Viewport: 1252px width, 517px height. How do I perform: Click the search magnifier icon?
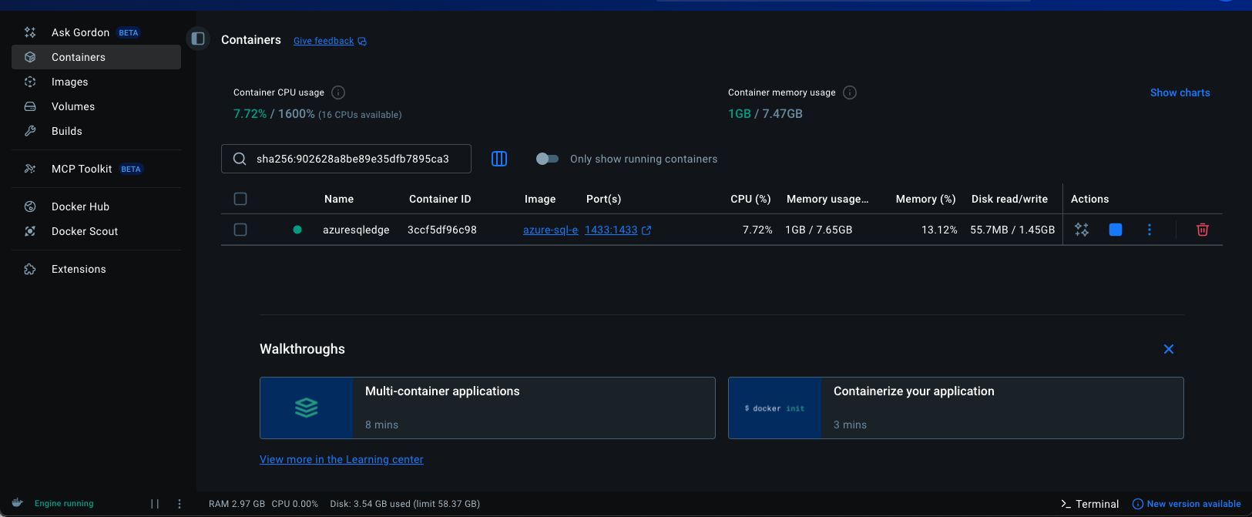click(x=240, y=159)
